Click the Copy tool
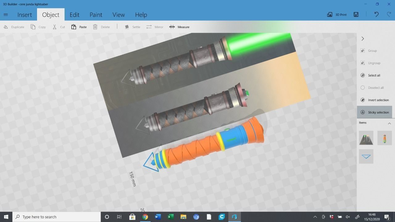The image size is (395, 222). (x=38, y=27)
